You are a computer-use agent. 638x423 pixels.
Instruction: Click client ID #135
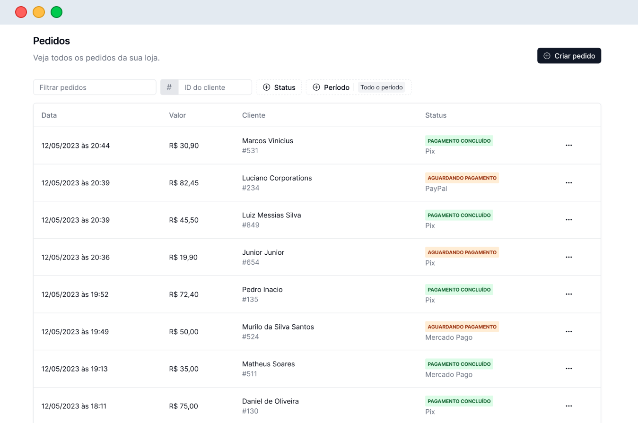(x=250, y=300)
